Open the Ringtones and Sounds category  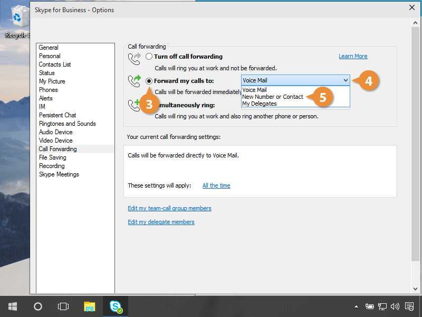(x=67, y=124)
